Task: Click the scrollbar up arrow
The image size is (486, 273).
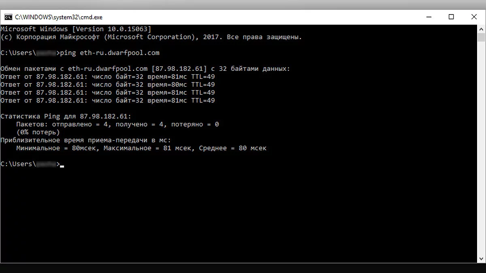Action: pyautogui.click(x=481, y=29)
